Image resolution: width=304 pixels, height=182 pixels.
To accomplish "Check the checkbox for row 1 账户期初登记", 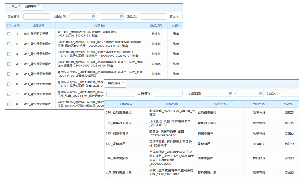I will 9,34.
